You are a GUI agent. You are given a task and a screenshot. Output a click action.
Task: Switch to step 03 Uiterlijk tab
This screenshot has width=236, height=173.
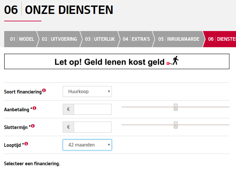pos(100,39)
